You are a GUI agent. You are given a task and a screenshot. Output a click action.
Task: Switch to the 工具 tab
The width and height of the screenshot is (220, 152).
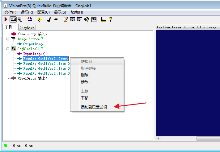tap(11, 27)
